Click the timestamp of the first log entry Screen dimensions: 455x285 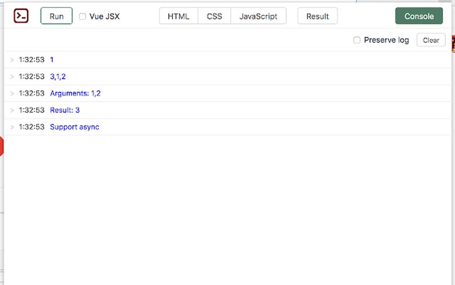31,59
